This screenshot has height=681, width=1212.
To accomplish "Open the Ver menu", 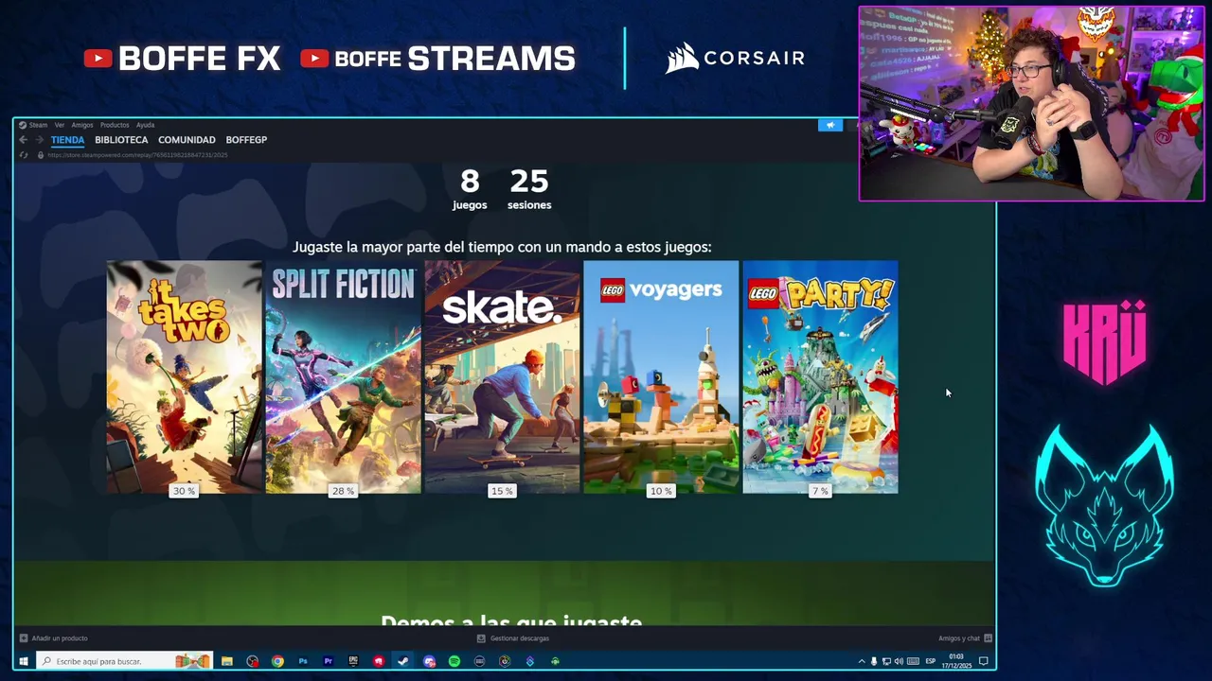I will pos(59,125).
